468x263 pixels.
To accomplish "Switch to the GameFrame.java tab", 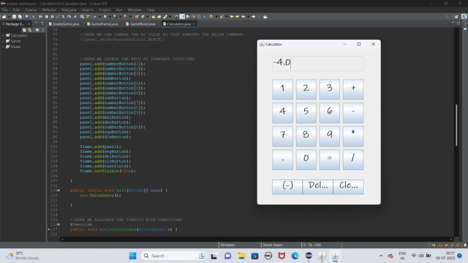I will tap(102, 24).
